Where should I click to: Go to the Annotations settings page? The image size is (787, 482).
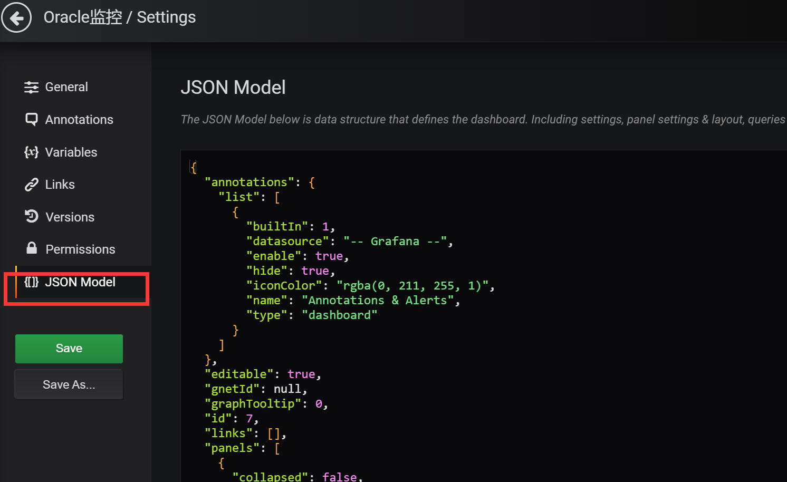[79, 120]
